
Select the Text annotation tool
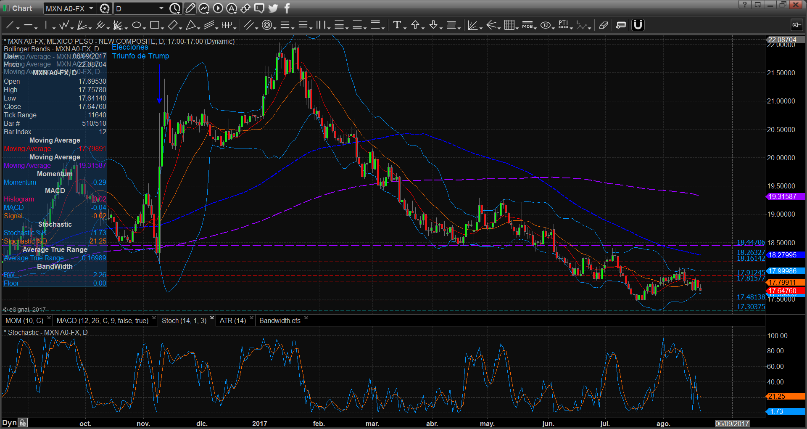tap(397, 25)
